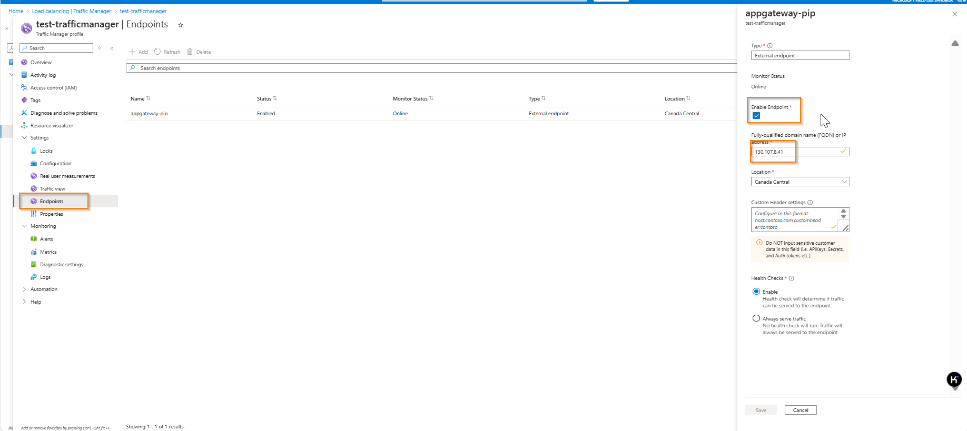Viewport: 967px width, 431px height.
Task: Sort by Monitor Status column
Action: [413, 98]
